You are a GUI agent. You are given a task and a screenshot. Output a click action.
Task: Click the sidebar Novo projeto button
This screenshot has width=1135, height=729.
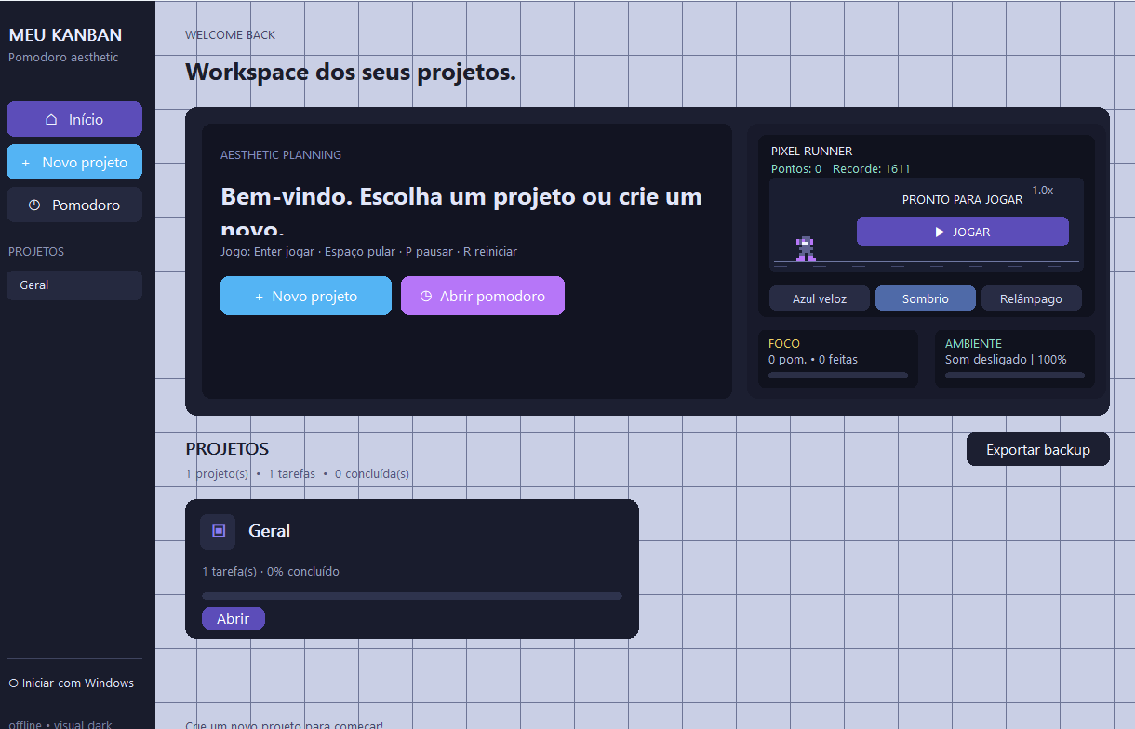click(74, 162)
